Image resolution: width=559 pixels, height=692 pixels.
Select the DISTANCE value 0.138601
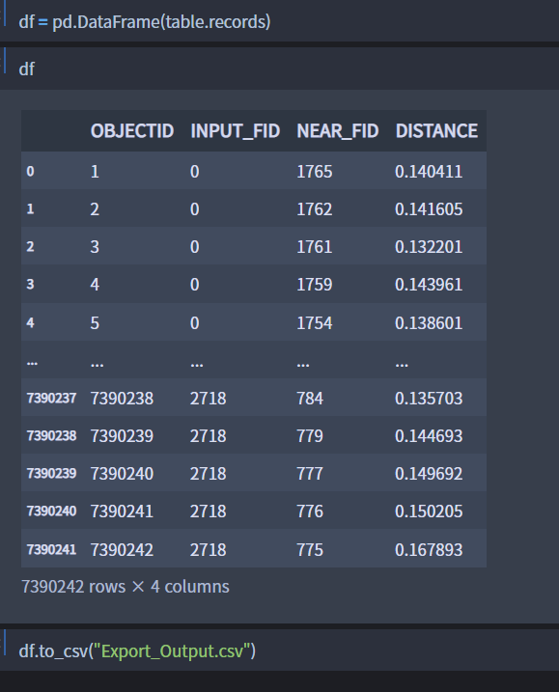[429, 322]
